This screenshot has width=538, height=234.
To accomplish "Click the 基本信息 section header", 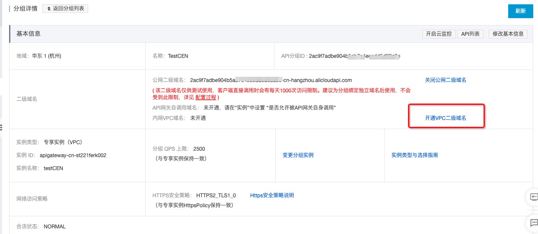I will point(29,34).
